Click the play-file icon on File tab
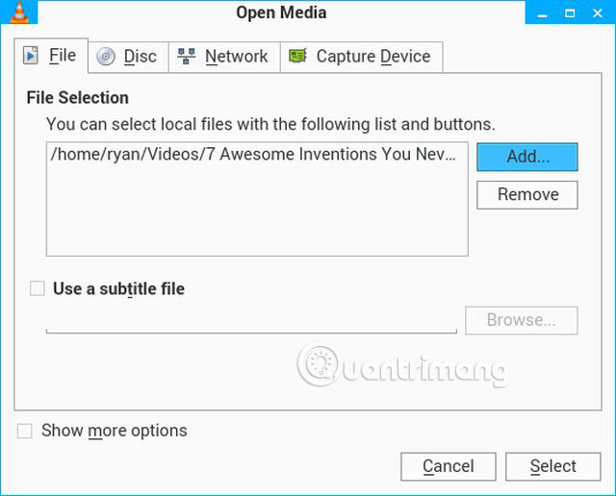The width and height of the screenshot is (616, 496). tap(32, 56)
